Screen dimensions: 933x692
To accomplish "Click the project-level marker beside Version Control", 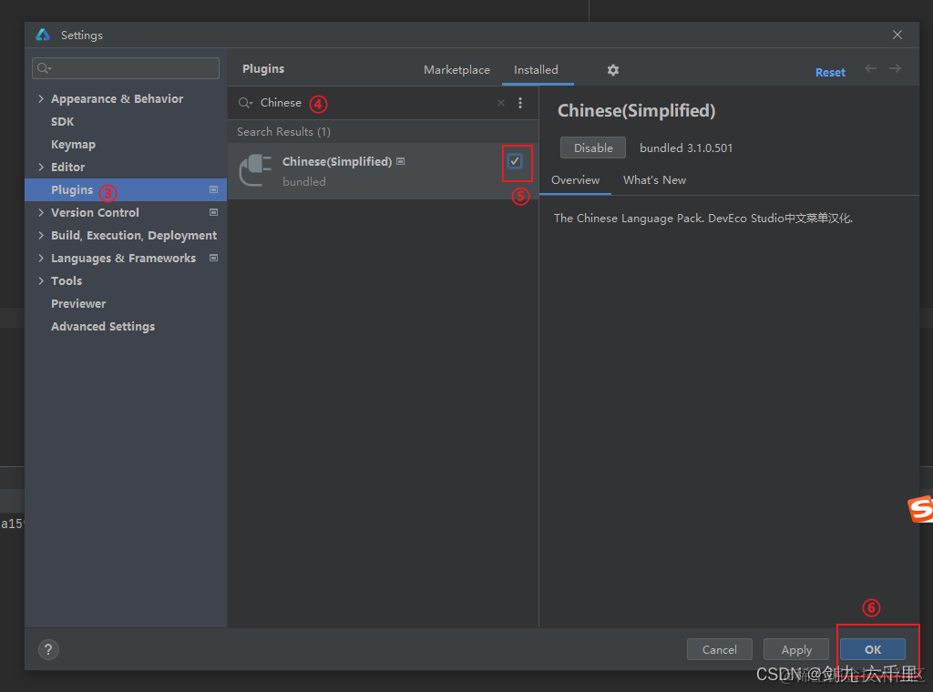I will click(x=213, y=212).
